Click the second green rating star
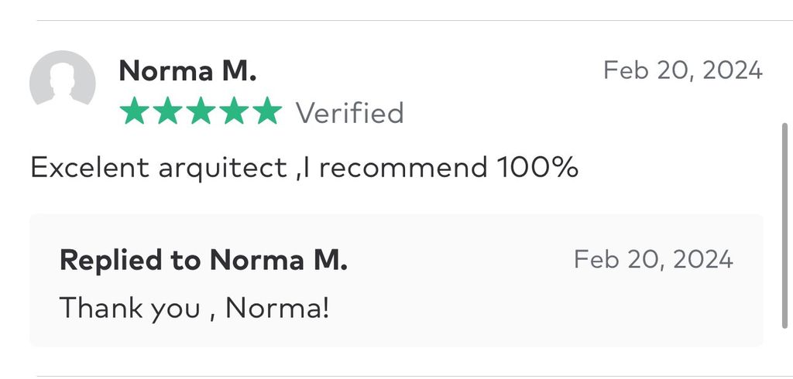Screen dimensions: 793x379 pos(166,113)
